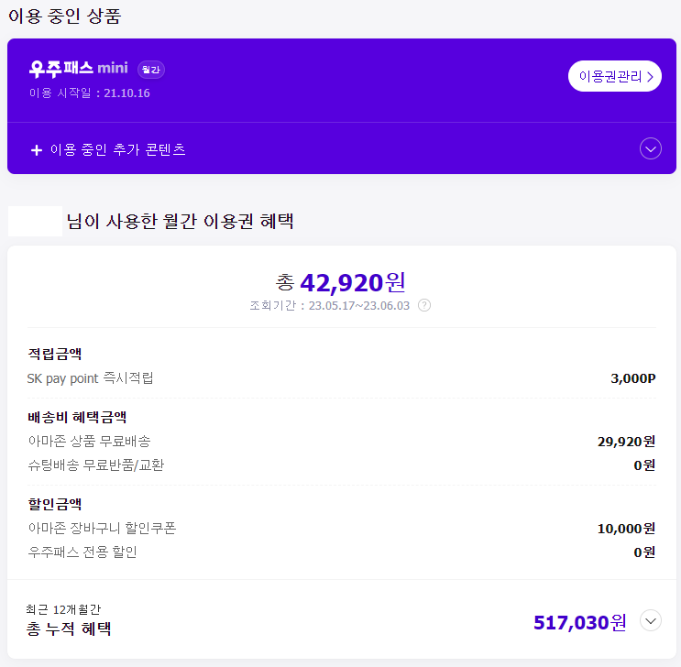
Task: Expand 총 누적 혜택 chevron
Action: (650, 620)
